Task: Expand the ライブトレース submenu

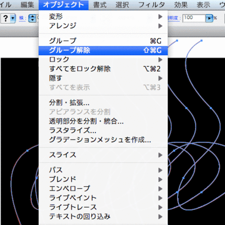Action: pos(103,207)
